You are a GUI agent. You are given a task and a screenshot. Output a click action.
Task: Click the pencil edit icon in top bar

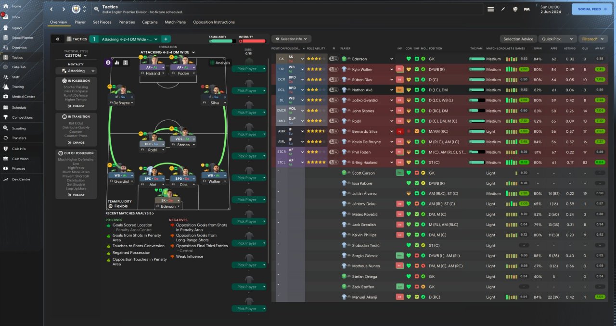(503, 9)
